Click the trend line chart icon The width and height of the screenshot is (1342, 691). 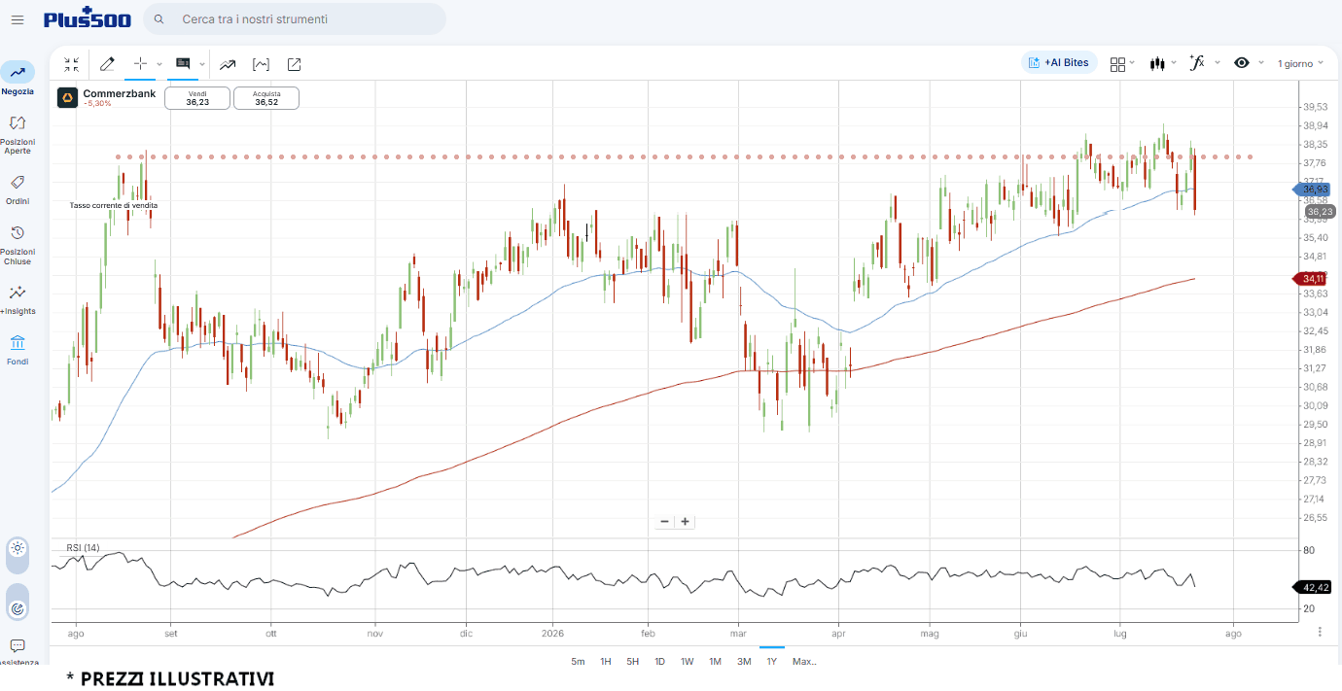click(x=228, y=64)
